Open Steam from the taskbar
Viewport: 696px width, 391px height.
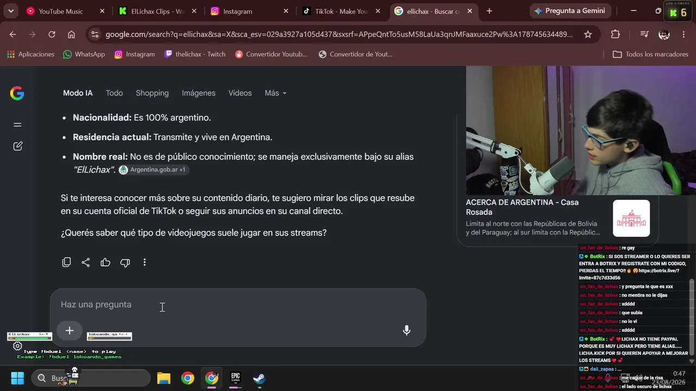pos(259,378)
